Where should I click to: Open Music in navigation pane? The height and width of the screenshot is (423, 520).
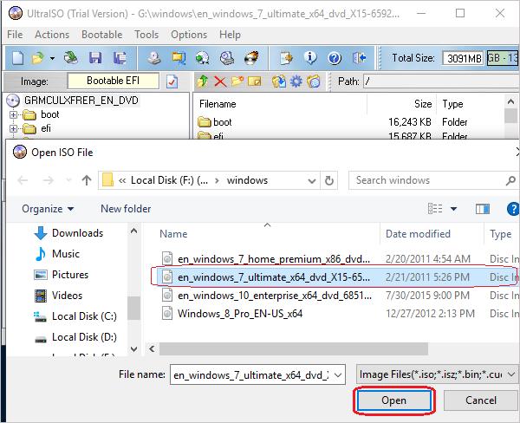click(x=57, y=254)
